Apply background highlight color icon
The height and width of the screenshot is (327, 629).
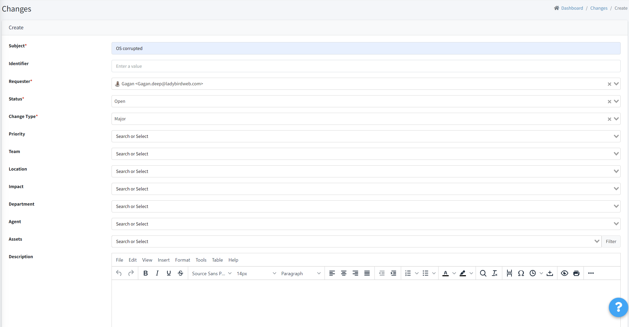pyautogui.click(x=463, y=273)
